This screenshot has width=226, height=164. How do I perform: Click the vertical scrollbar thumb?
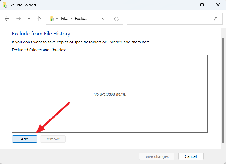click(223, 90)
